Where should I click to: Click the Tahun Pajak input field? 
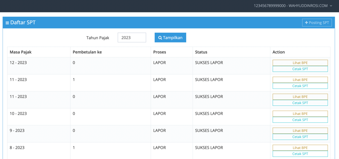tap(132, 38)
